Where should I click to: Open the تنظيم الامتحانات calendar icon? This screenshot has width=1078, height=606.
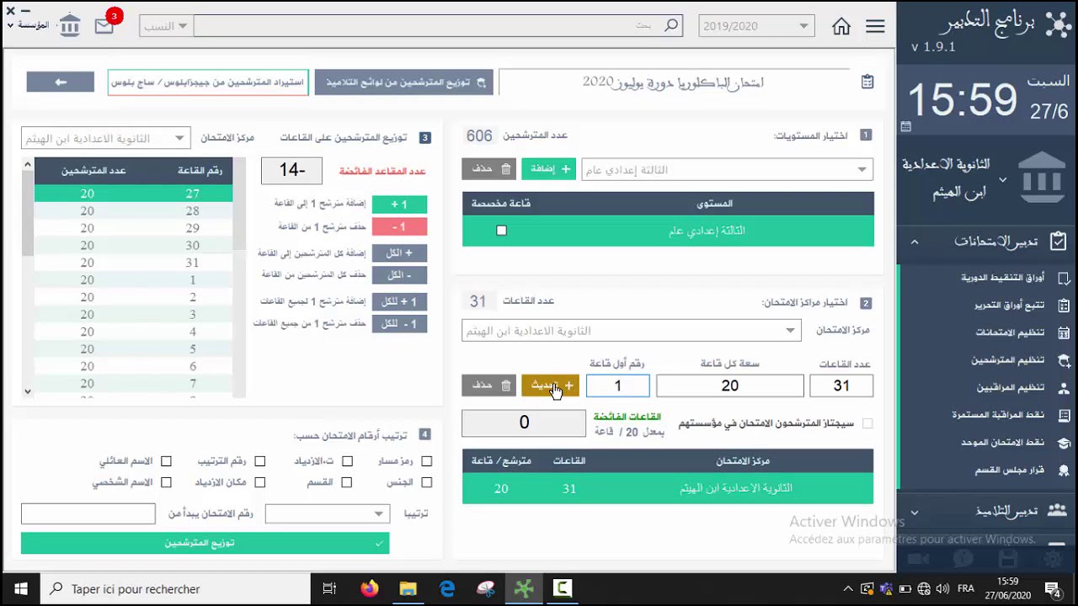pos(1064,332)
